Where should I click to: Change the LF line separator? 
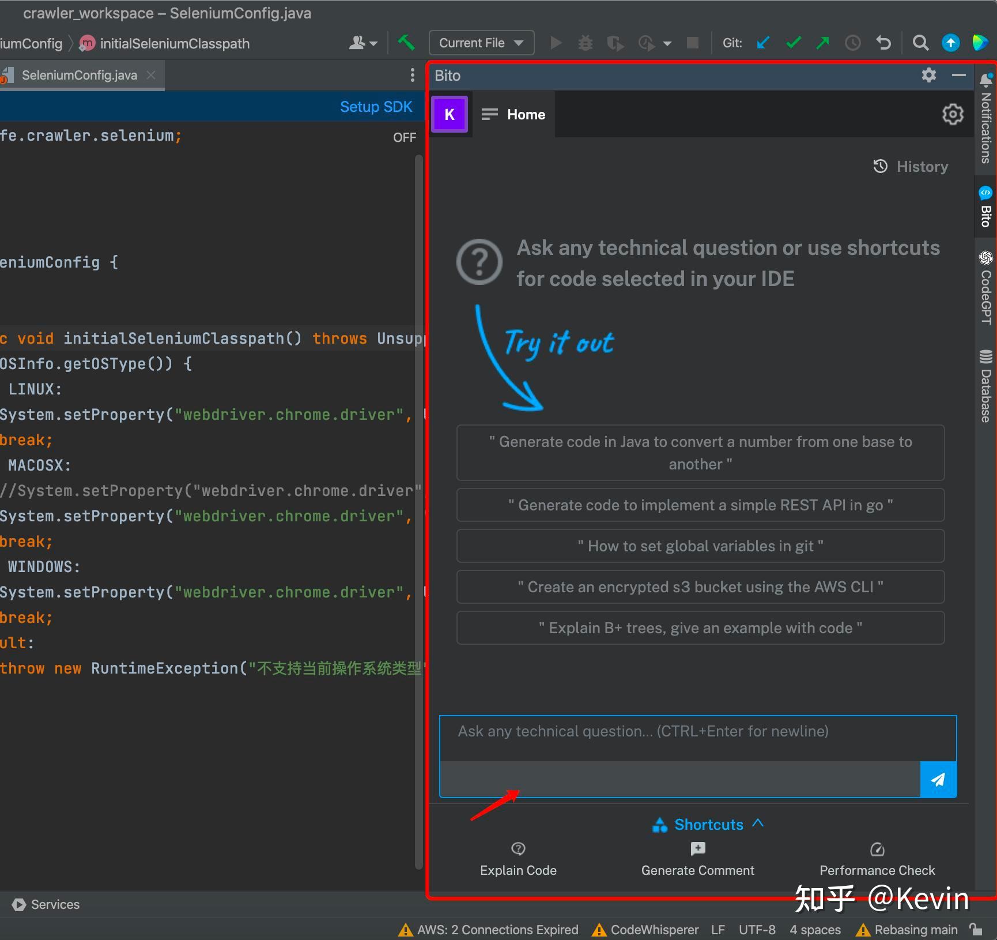point(717,930)
